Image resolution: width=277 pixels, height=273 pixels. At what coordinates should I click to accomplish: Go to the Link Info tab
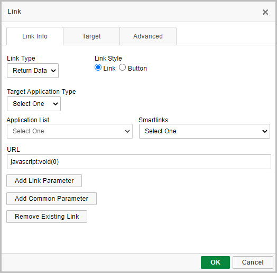[x=35, y=36]
